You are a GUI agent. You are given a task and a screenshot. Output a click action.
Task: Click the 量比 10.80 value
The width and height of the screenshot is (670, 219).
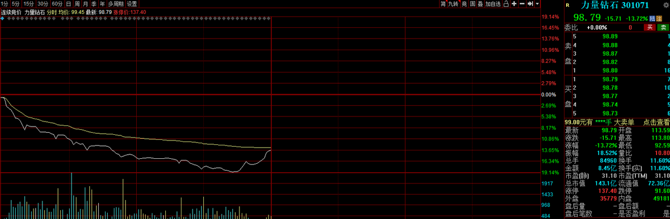click(x=662, y=152)
